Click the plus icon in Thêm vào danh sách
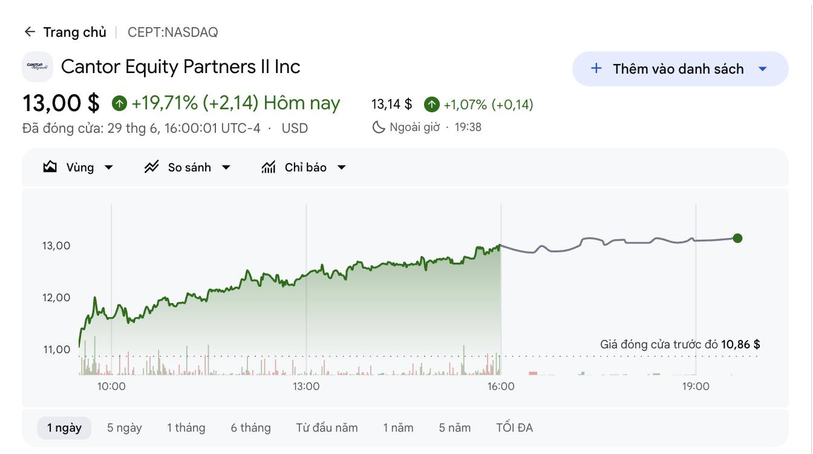The height and width of the screenshot is (454, 813). click(596, 68)
